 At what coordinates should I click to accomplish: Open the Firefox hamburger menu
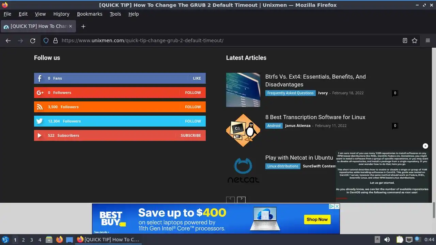click(428, 40)
